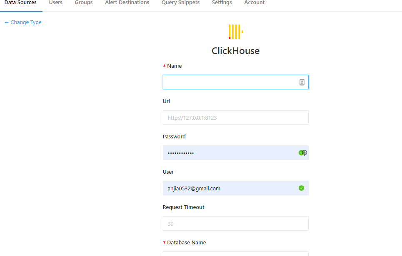Open the Data Sources tab
The height and width of the screenshot is (256, 402).
point(20,3)
